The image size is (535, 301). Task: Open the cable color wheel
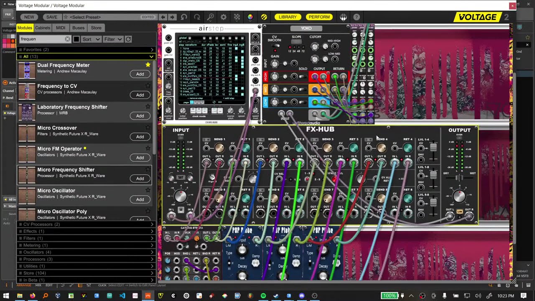(x=250, y=17)
